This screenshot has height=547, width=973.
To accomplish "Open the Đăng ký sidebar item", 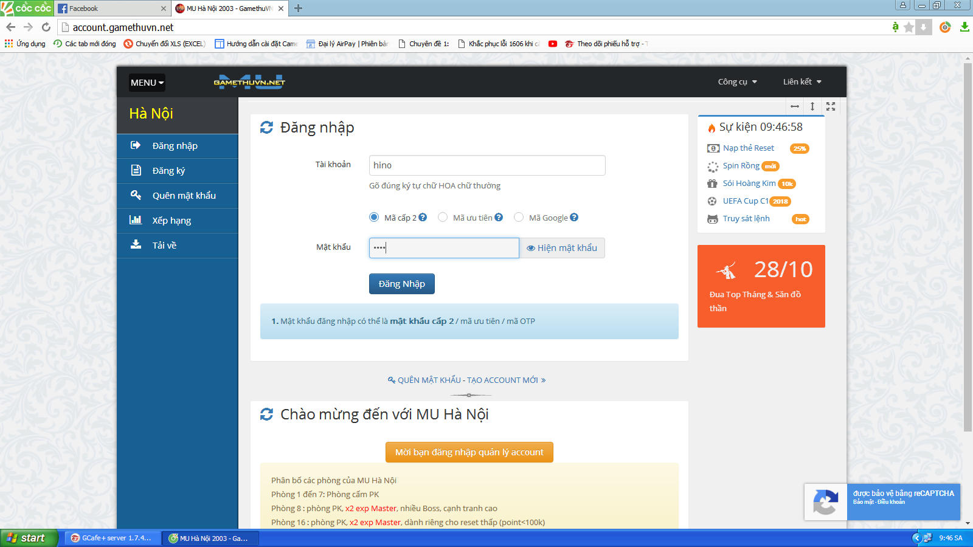I will point(178,171).
